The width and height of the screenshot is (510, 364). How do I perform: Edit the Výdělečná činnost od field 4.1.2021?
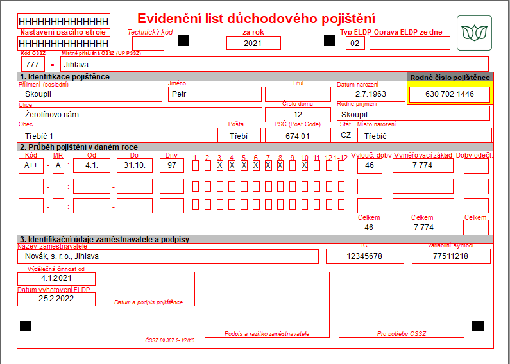point(56,279)
